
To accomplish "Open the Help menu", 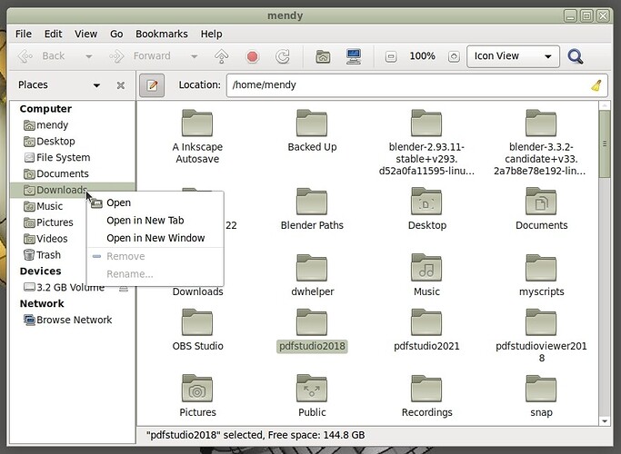I will click(211, 34).
